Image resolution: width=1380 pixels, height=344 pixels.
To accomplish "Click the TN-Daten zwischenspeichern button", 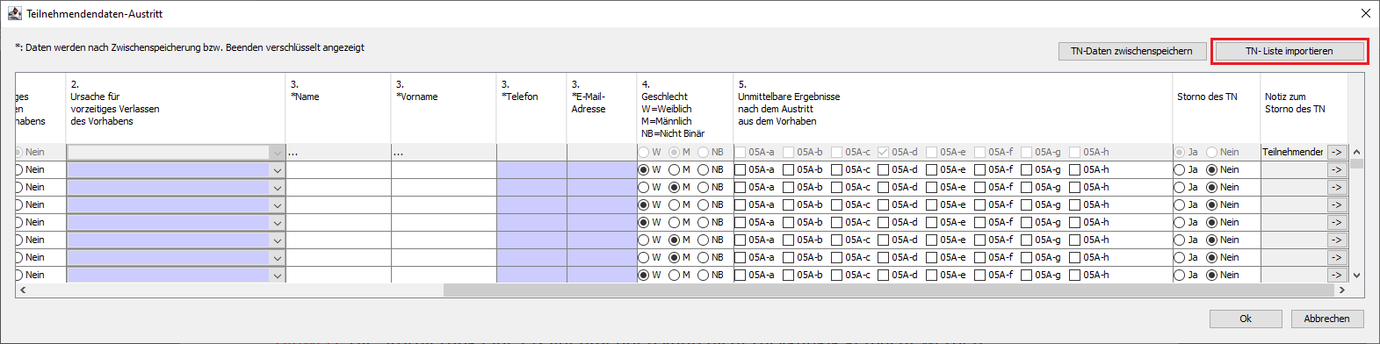I will (x=1131, y=51).
